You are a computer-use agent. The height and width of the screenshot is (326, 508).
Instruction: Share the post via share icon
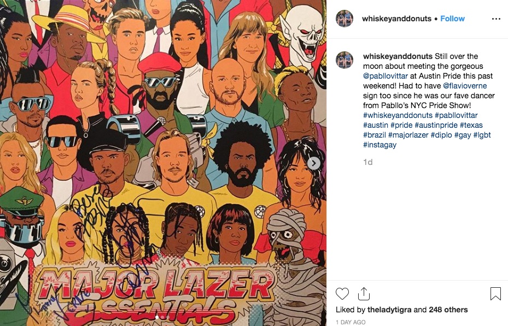click(x=364, y=294)
